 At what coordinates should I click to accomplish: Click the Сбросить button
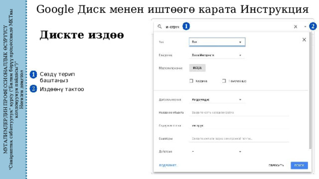tap(276, 166)
